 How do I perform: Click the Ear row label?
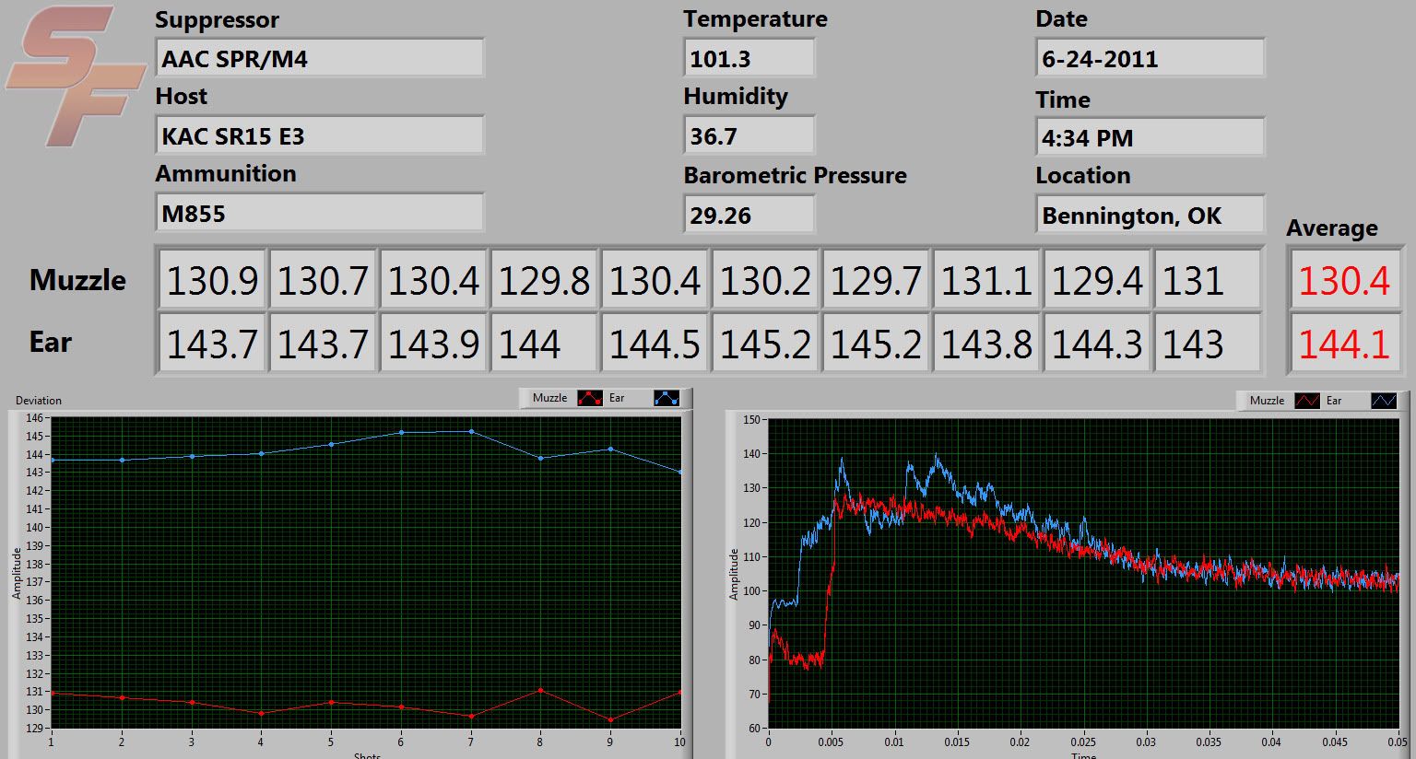coord(51,342)
